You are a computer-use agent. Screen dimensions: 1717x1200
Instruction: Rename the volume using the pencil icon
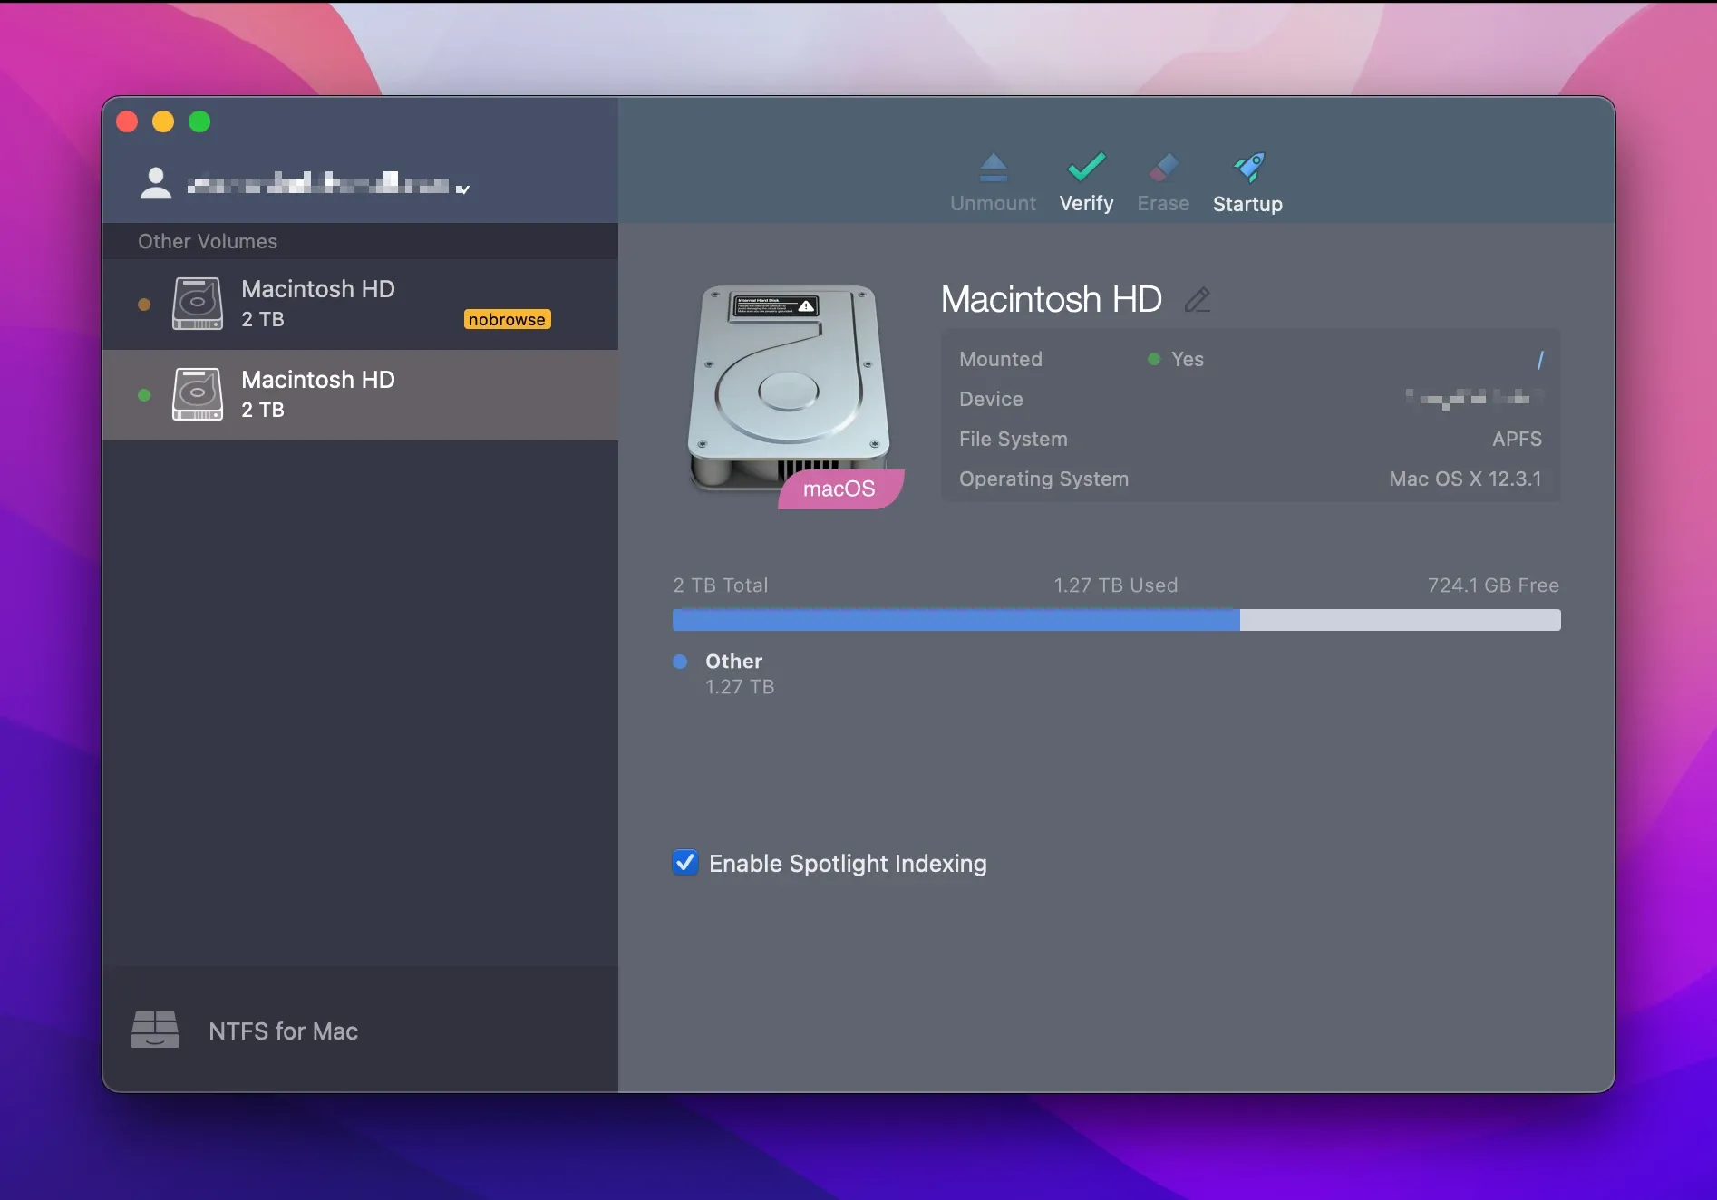pos(1198,299)
